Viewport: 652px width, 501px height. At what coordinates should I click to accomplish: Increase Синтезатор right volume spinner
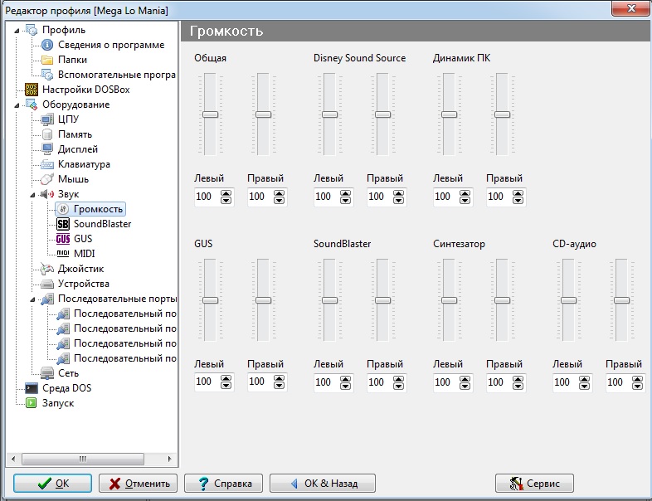click(x=518, y=379)
